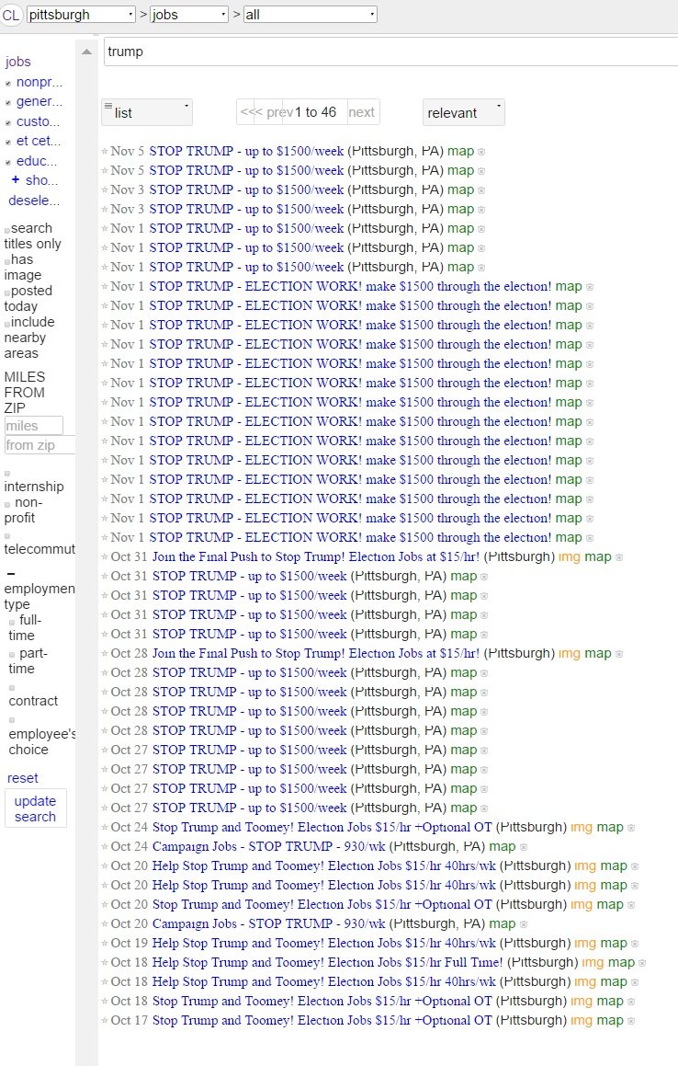The width and height of the screenshot is (678, 1066).
Task: Check the internship filter
Action: pyautogui.click(x=7, y=473)
